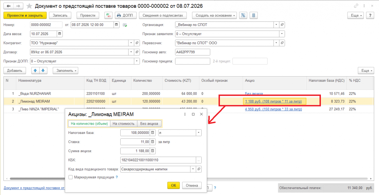Show help for Маркируемая продукция

pos(117,177)
